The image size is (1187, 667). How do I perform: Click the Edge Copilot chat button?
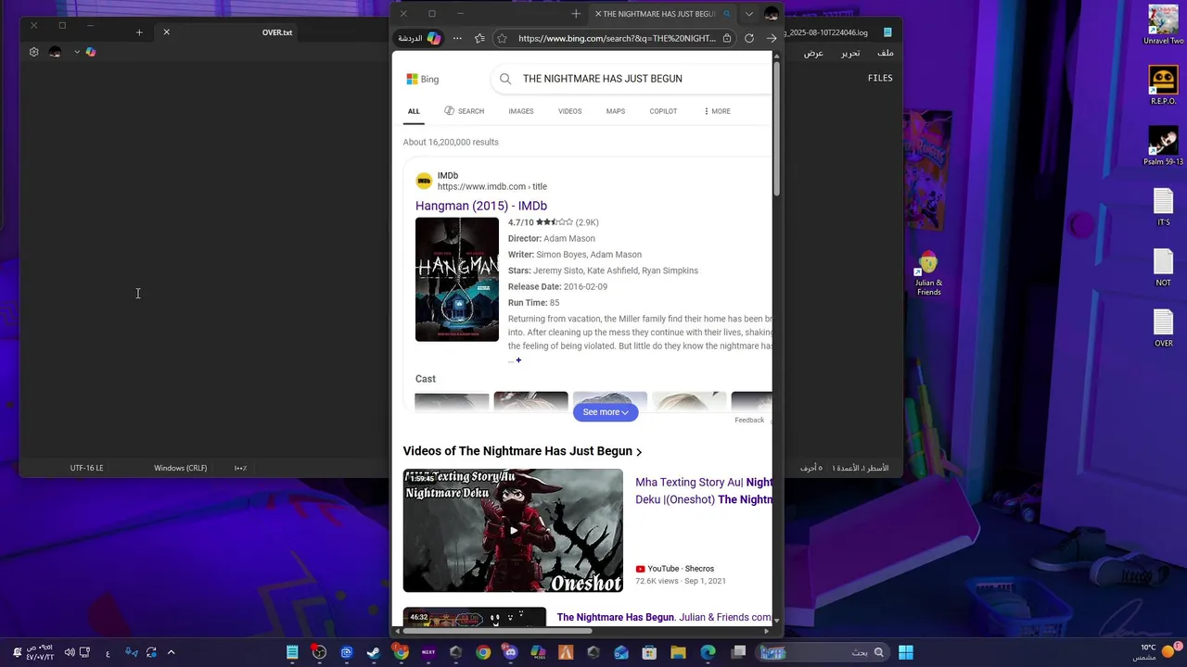(x=420, y=38)
